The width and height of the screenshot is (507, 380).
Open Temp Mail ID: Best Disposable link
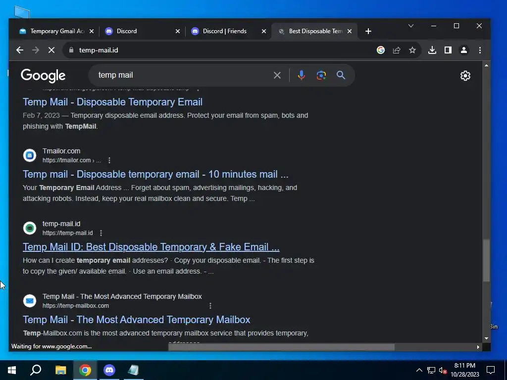(x=151, y=247)
